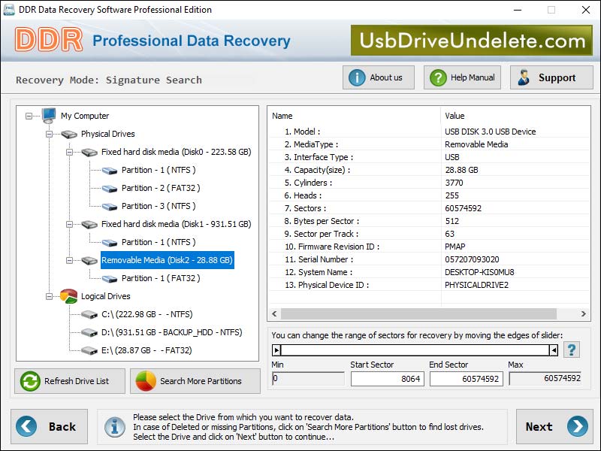
Task: Click the D:\ BACKUP_HDD drive icon
Action: 89,332
